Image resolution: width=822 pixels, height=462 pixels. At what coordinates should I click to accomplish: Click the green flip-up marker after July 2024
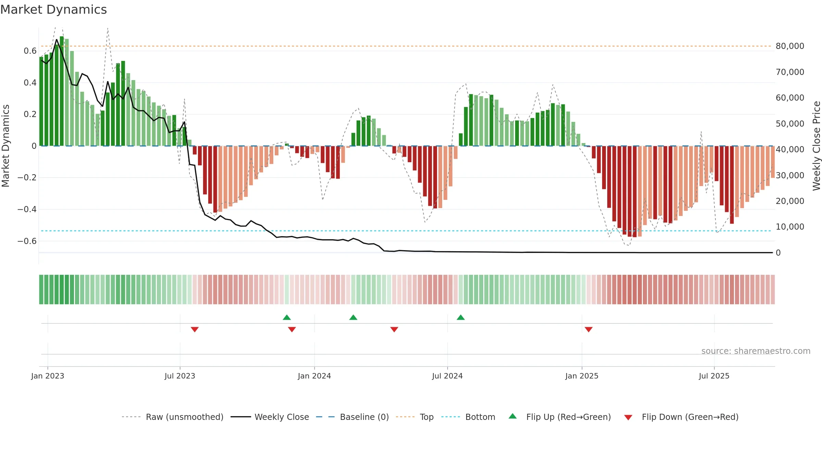pyautogui.click(x=461, y=317)
